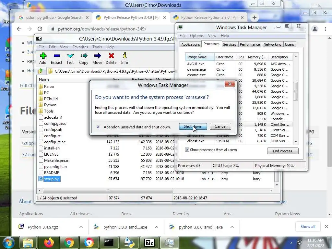This screenshot has height=249, width=332.
Task: Open a new Chrome tab with plus button
Action: coord(255,18)
